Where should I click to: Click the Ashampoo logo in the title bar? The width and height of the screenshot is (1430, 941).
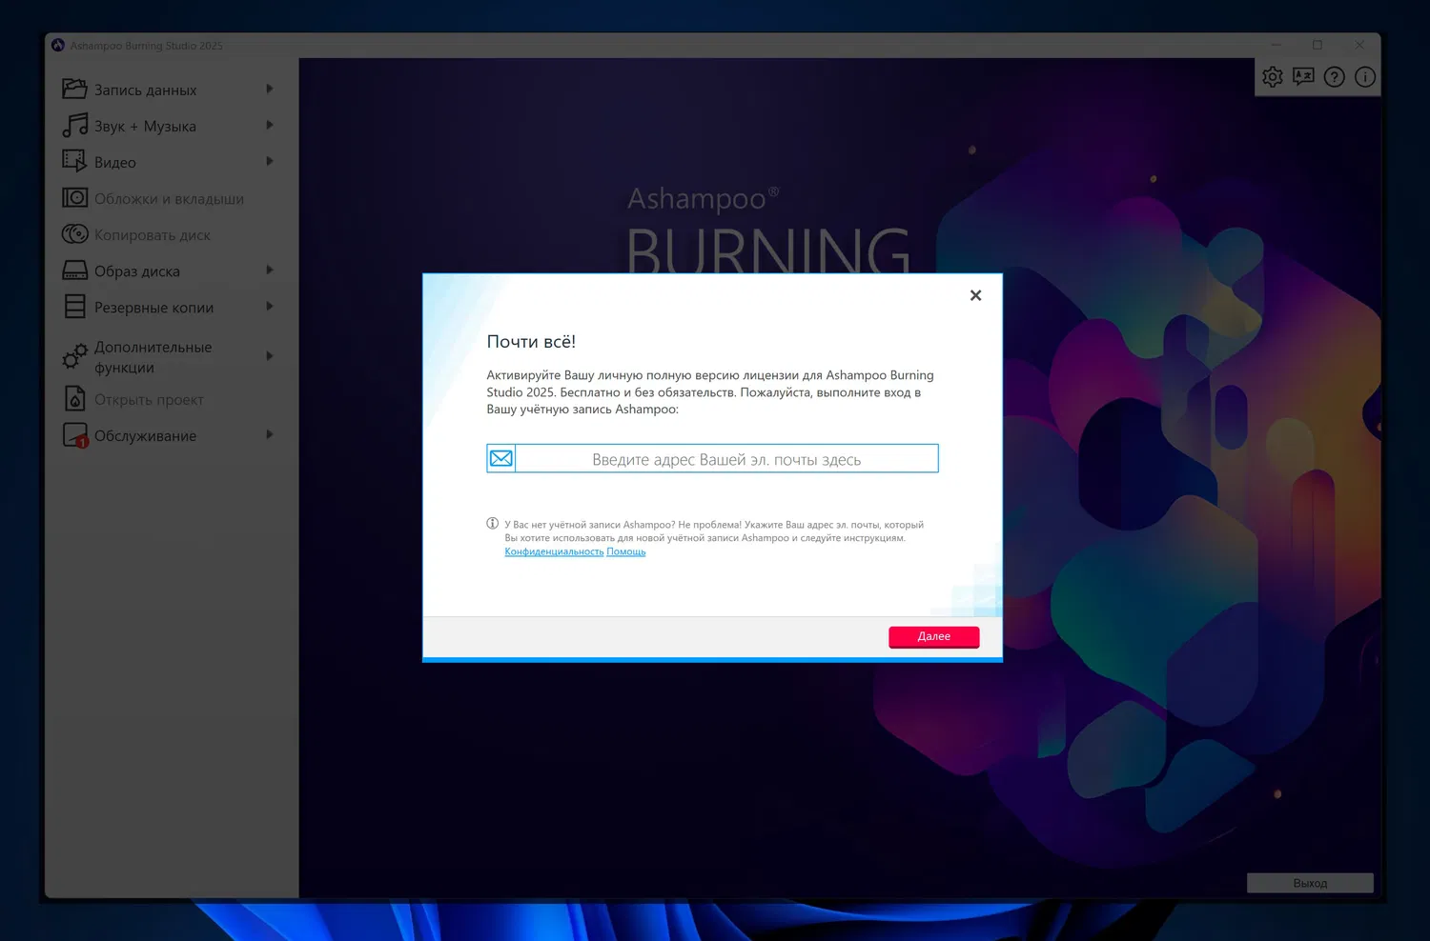pyautogui.click(x=58, y=45)
